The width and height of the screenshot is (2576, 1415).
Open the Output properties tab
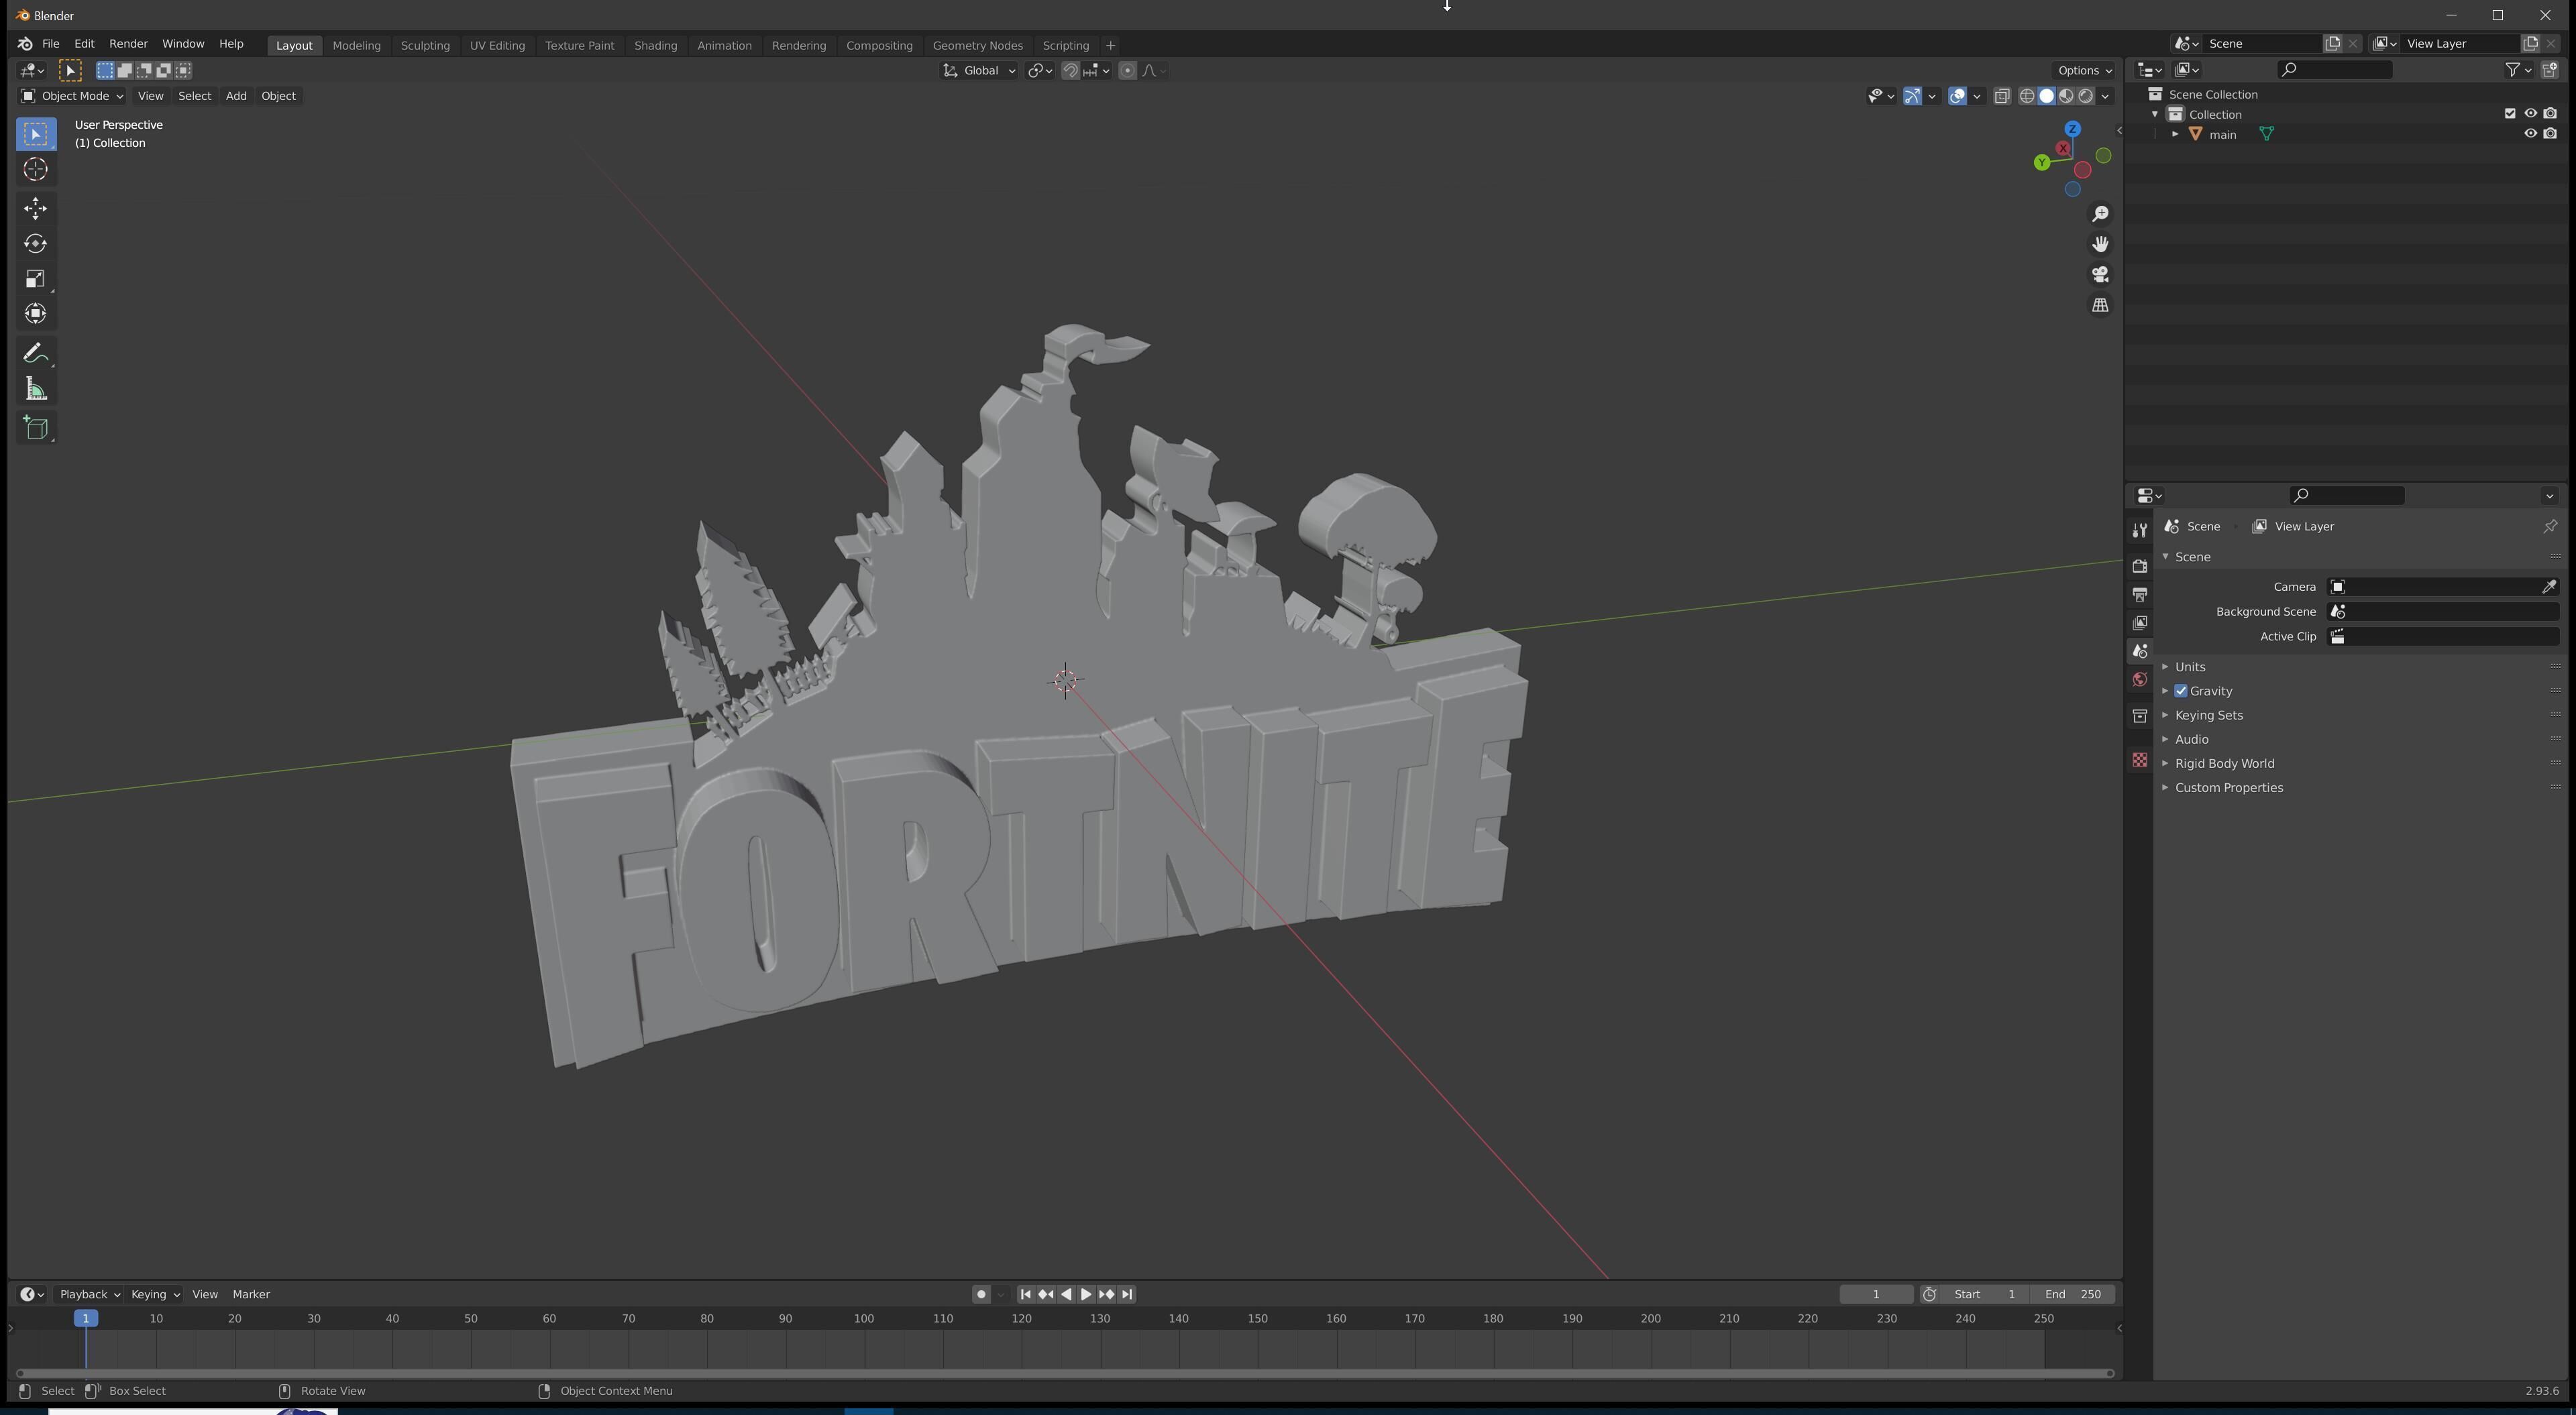pos(2139,594)
